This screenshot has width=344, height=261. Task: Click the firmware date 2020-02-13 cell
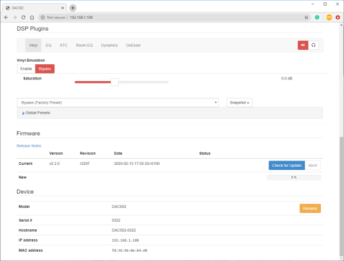137,164
